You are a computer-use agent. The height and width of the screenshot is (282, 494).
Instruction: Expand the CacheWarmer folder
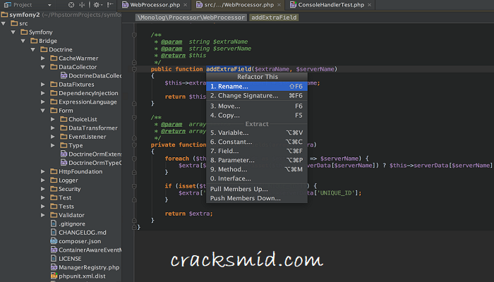coord(43,59)
